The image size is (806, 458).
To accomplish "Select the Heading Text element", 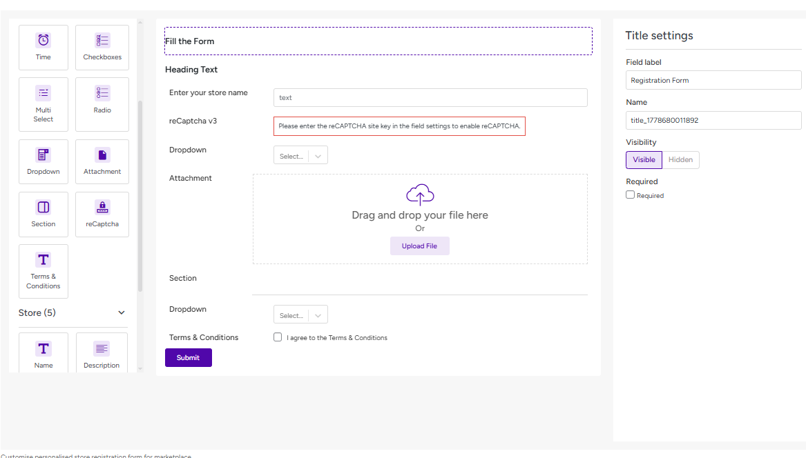I will tap(191, 69).
